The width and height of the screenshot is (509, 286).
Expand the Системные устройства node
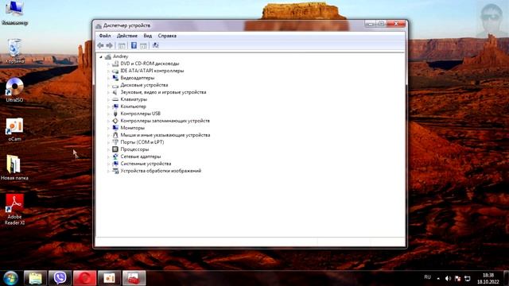pos(108,164)
